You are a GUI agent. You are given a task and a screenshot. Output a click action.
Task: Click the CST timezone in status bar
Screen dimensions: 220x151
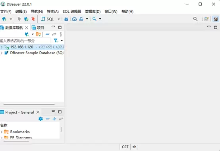[x=125, y=147]
